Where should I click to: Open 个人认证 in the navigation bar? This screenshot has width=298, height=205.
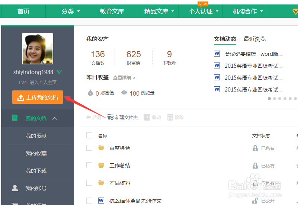tap(201, 11)
